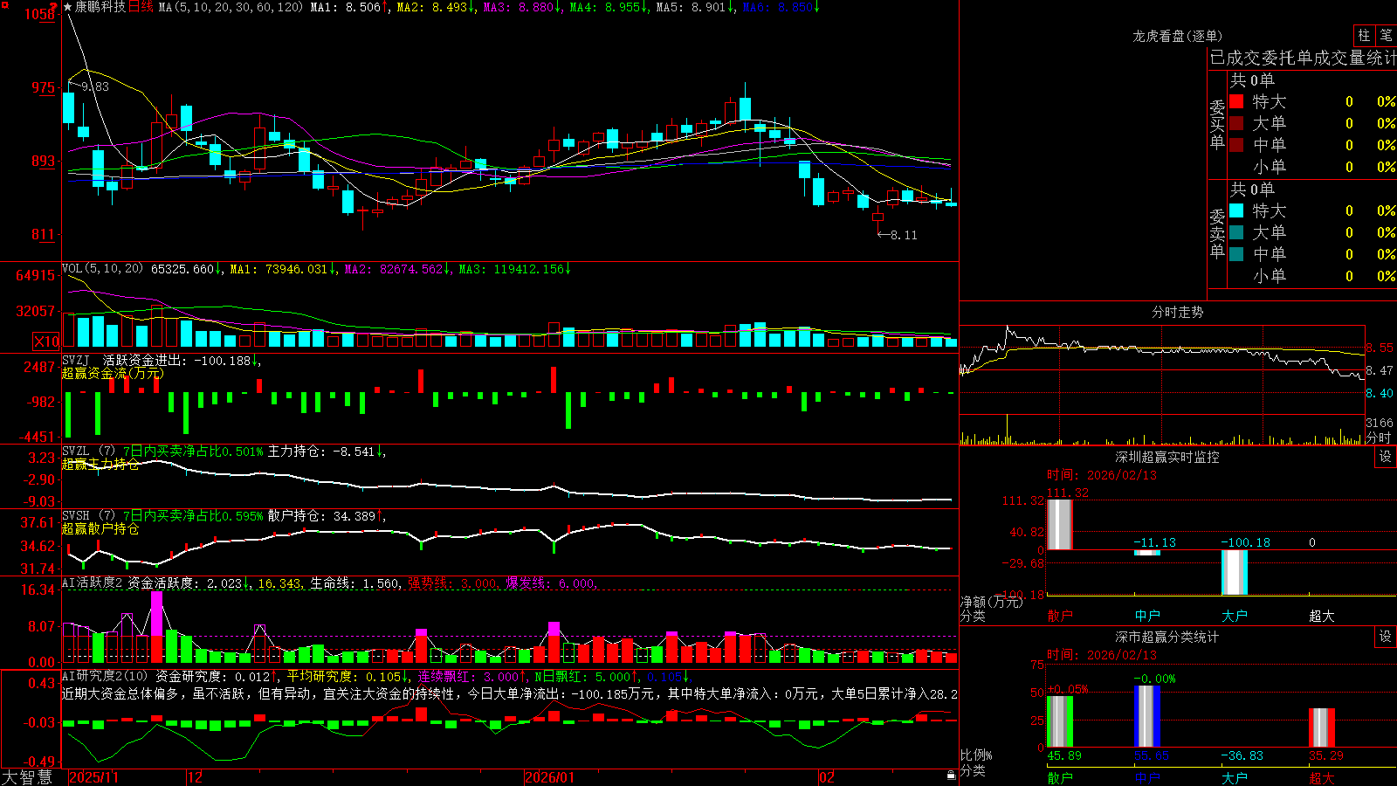This screenshot has height=786, width=1397.
Task: Click cyan 特大 swatch in 委卖单
Action: coord(1236,210)
